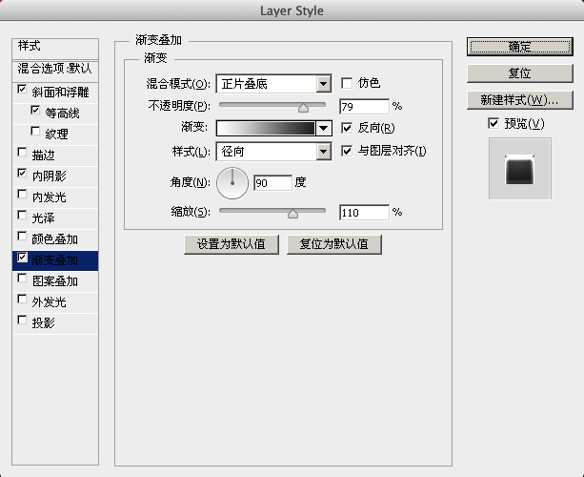Enable the 外发光 checkbox
Image resolution: width=584 pixels, height=477 pixels.
pos(22,300)
